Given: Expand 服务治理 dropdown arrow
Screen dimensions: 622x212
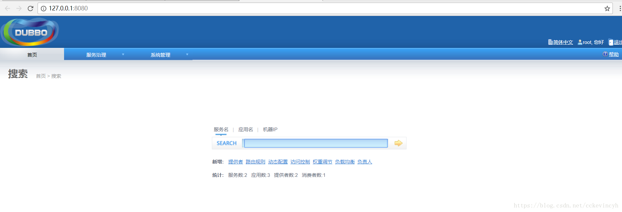Looking at the screenshot, I should pos(123,54).
